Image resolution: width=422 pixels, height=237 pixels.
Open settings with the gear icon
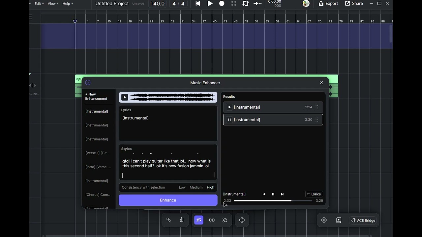pos(324,220)
